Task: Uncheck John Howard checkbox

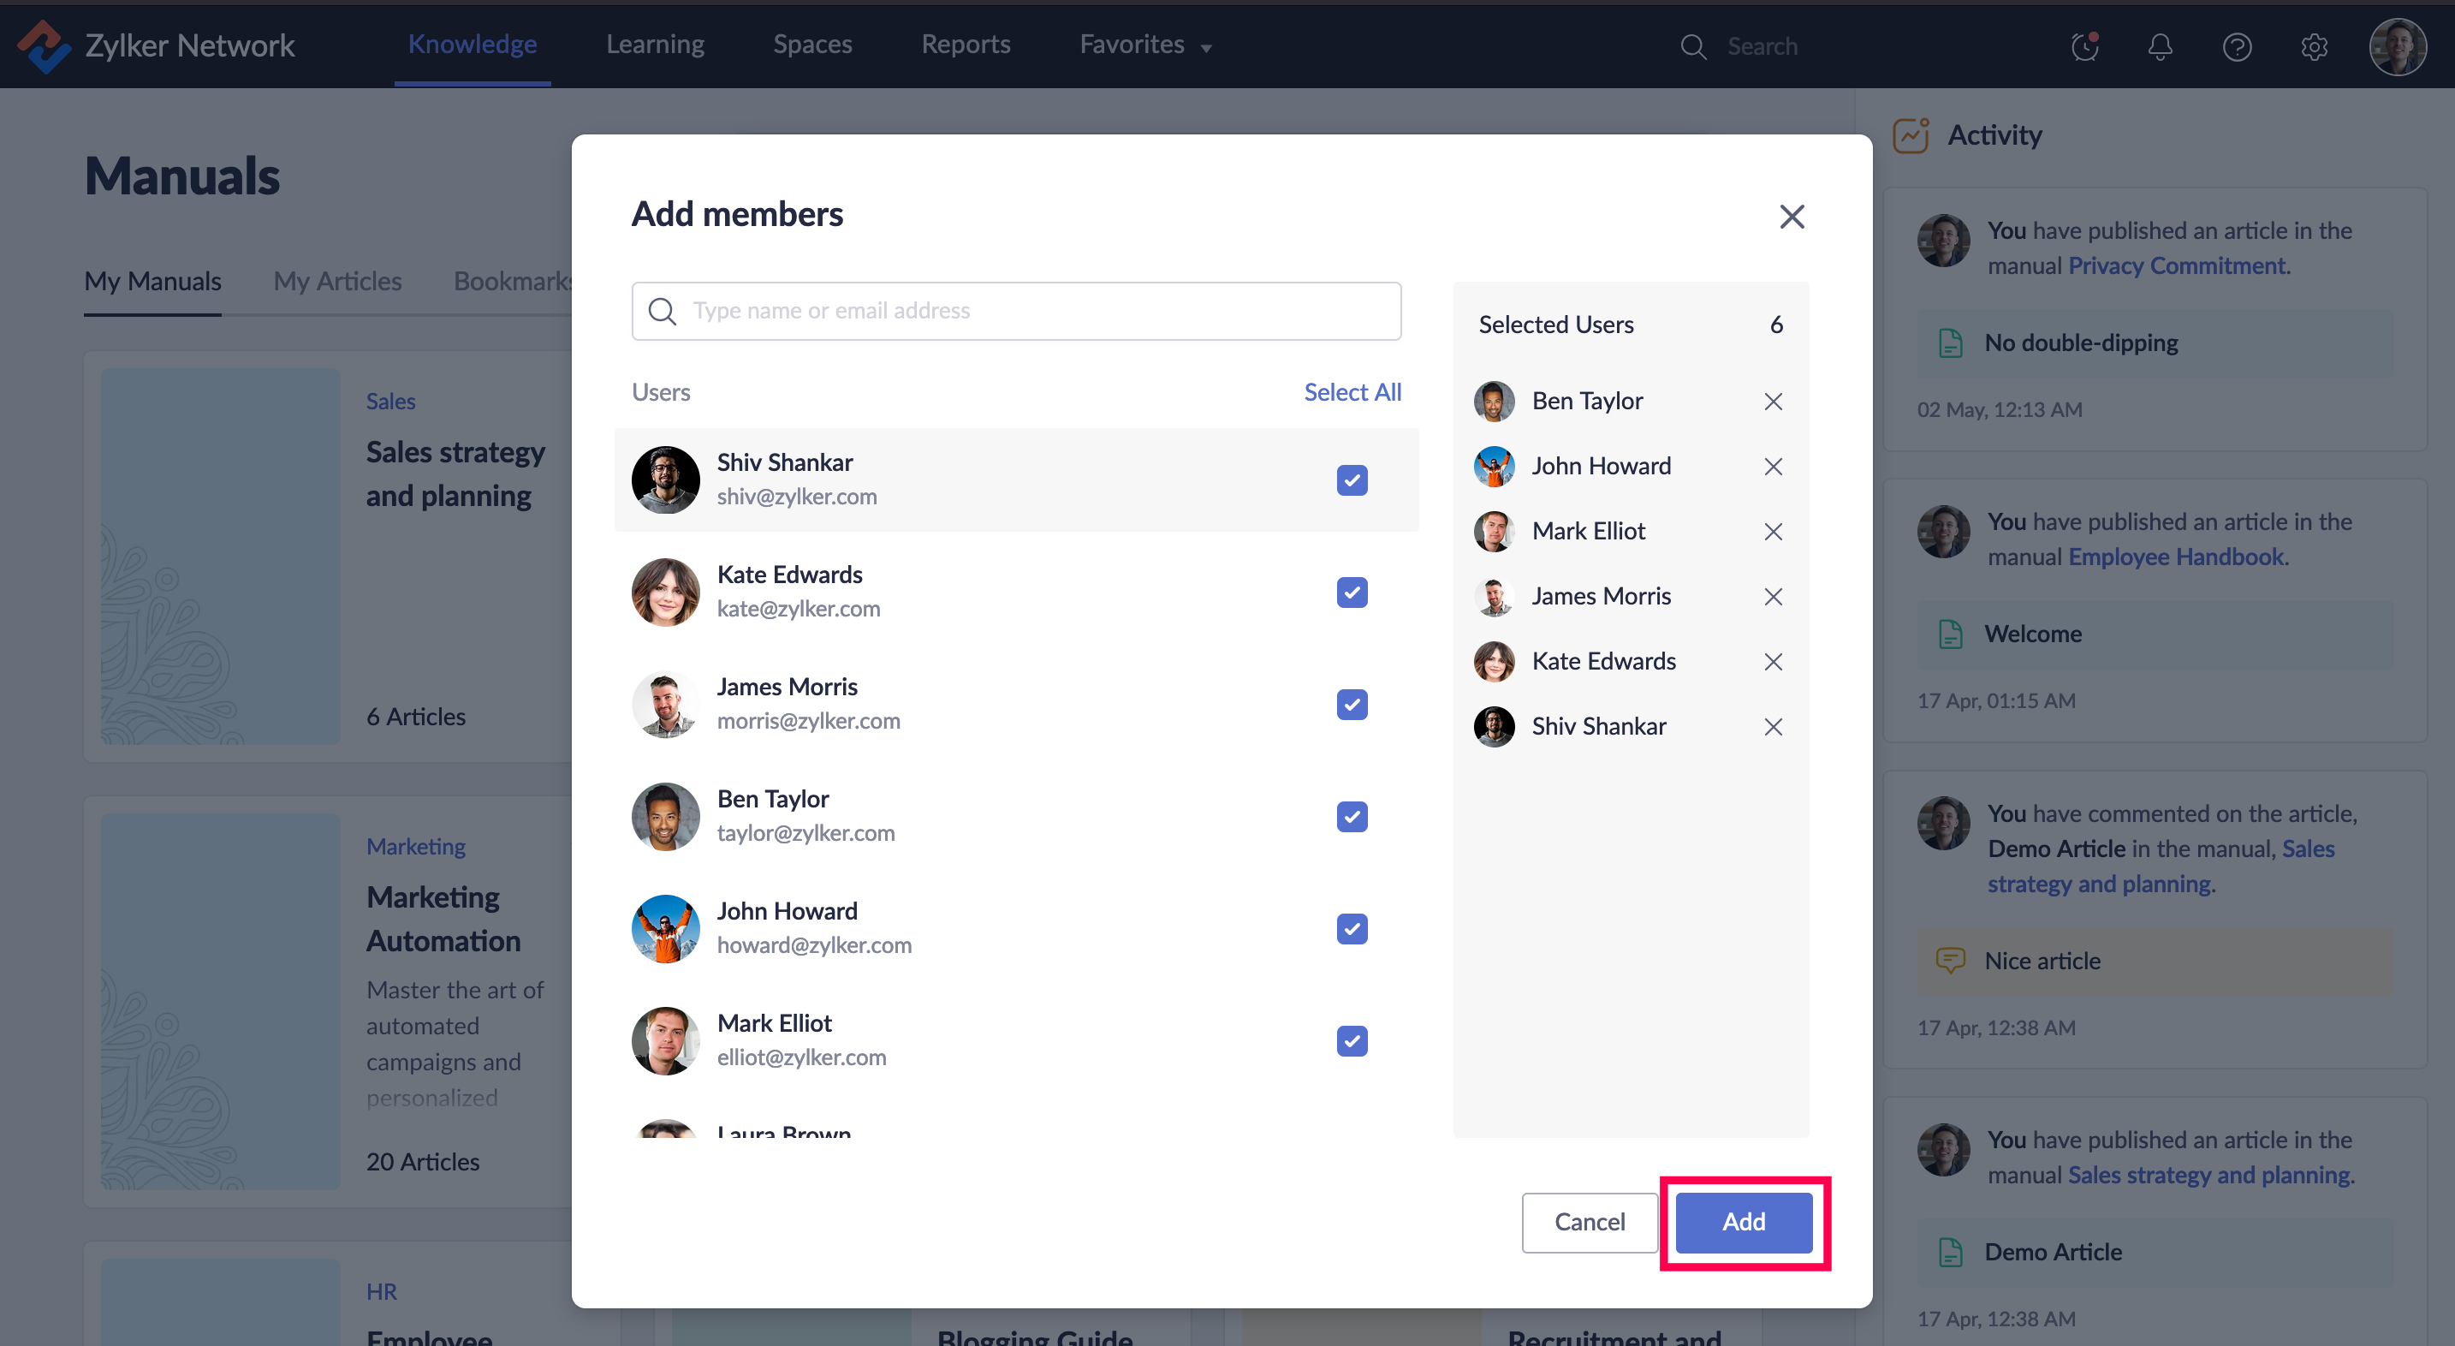Action: [x=1352, y=928]
